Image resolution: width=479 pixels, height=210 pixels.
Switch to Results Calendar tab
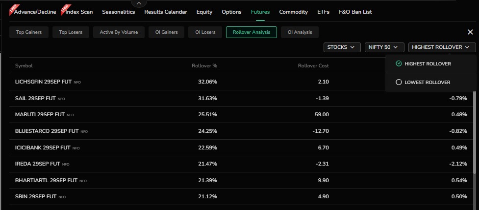point(166,12)
